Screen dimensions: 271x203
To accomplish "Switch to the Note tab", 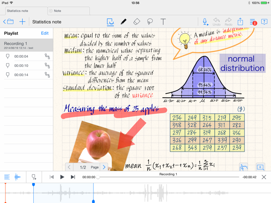I will (x=68, y=11).
